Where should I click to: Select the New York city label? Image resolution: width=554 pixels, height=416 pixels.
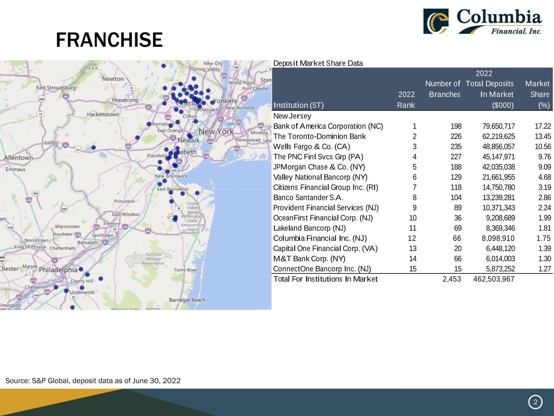pyautogui.click(x=216, y=132)
